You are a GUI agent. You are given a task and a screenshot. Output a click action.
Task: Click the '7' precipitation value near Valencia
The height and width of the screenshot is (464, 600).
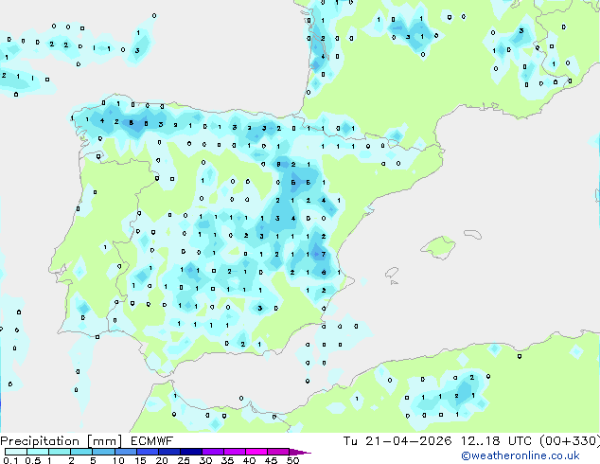[x=324, y=254]
